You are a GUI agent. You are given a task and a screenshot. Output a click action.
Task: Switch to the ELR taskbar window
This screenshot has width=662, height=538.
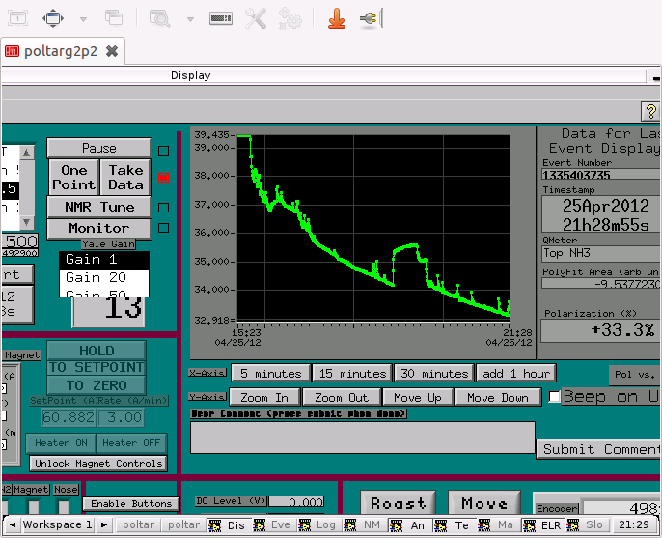[x=544, y=525]
